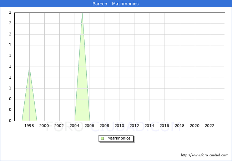The width and height of the screenshot is (232, 161).
Task: Click the Barceo - Matrimonios chart title
Action: point(115,4)
